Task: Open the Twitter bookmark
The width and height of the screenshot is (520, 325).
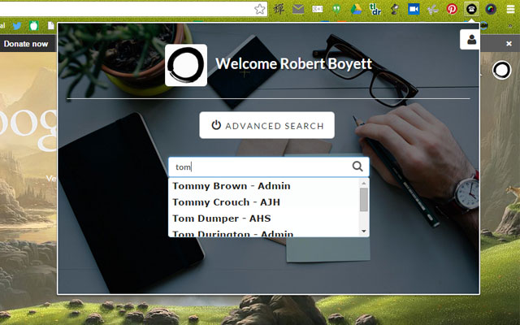Action: click(x=17, y=25)
